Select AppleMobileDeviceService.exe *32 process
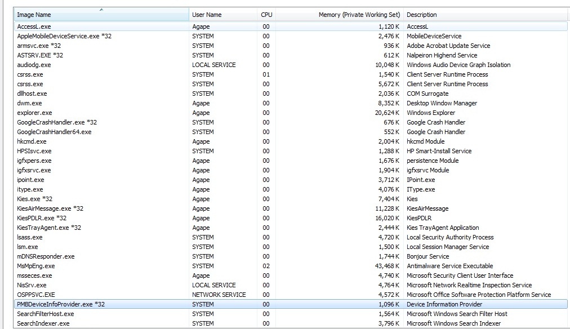The width and height of the screenshot is (570, 329). pyautogui.click(x=291, y=36)
